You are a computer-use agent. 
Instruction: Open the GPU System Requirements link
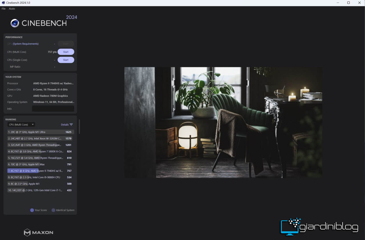point(26,44)
